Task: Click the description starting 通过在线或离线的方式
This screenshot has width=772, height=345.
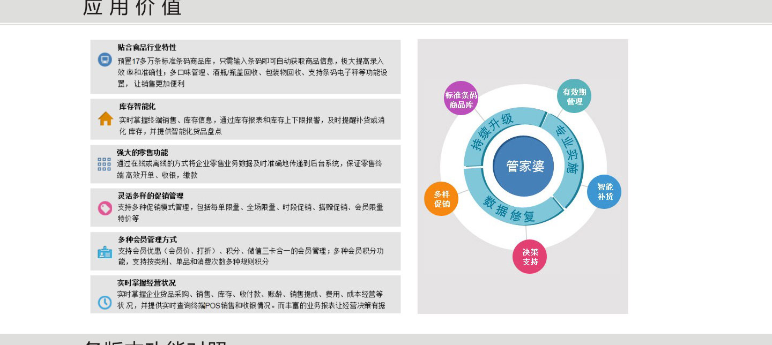Action: click(250, 169)
